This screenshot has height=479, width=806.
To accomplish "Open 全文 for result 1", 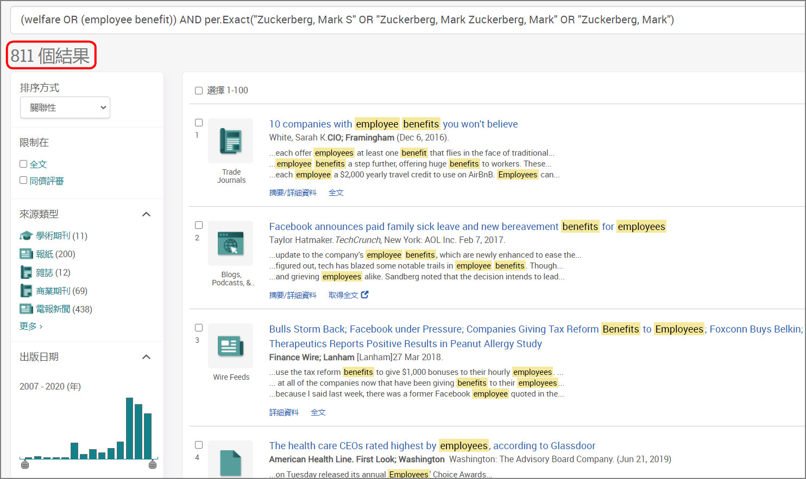I will click(x=336, y=193).
